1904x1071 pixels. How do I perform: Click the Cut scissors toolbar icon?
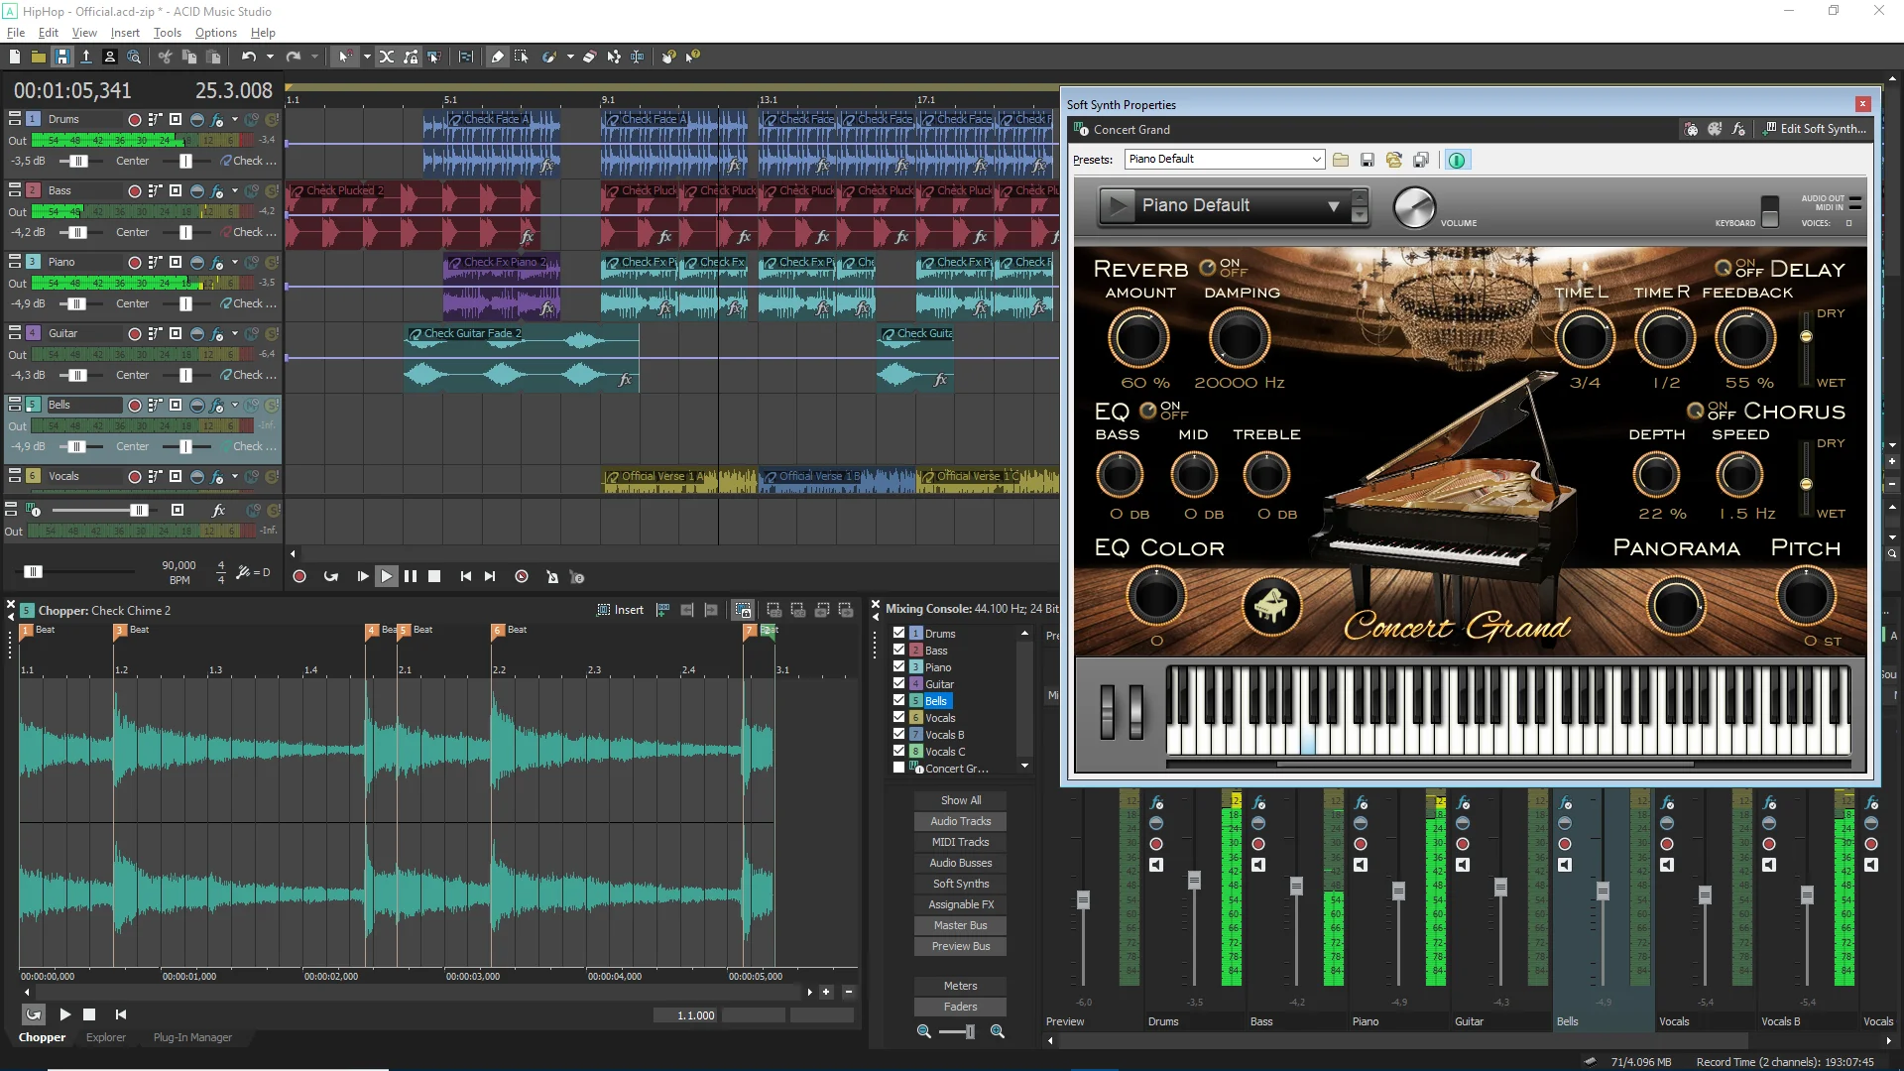coord(165,58)
